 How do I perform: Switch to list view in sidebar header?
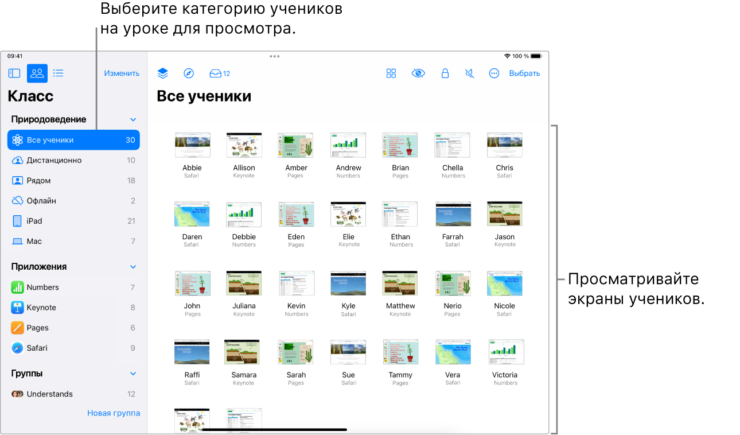[58, 73]
